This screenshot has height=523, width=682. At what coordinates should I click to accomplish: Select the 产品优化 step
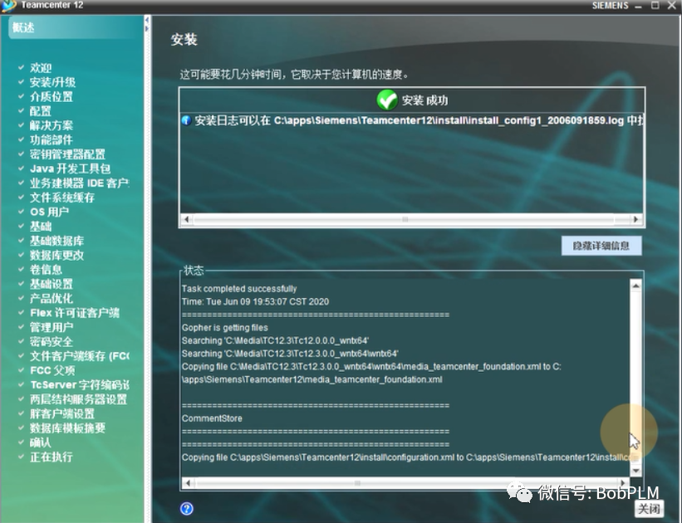pyautogui.click(x=51, y=298)
